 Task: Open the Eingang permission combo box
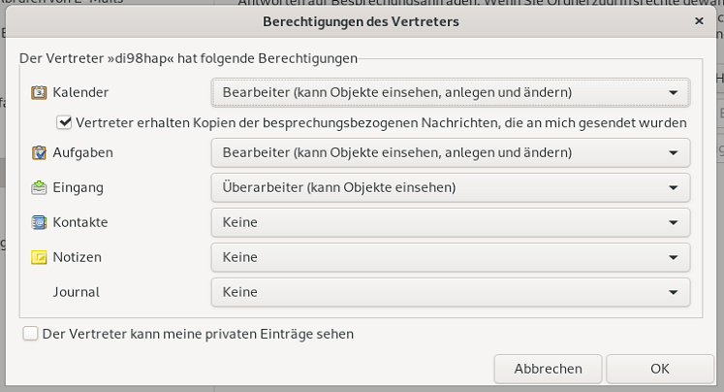pyautogui.click(x=450, y=187)
